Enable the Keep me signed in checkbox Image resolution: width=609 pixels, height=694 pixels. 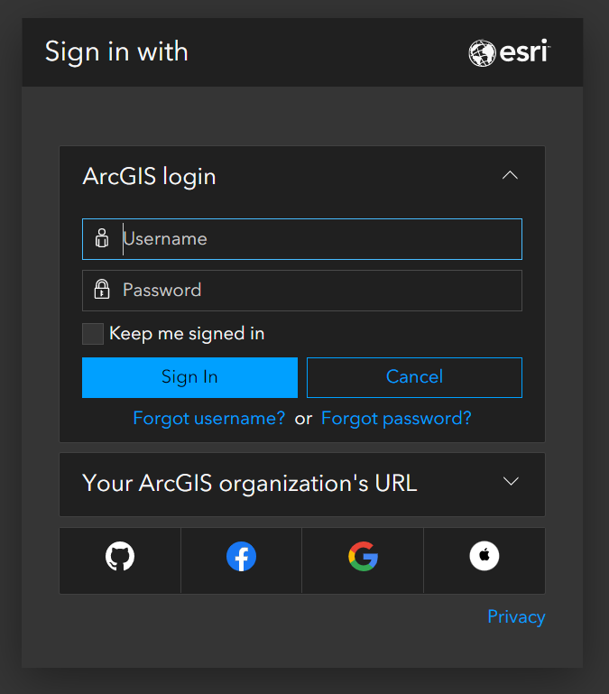93,334
